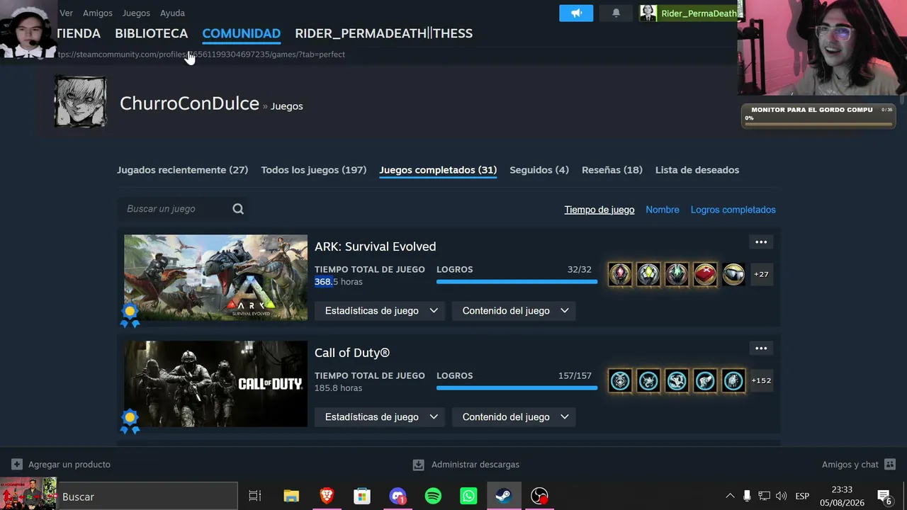Show hidden system tray icons

730,497
